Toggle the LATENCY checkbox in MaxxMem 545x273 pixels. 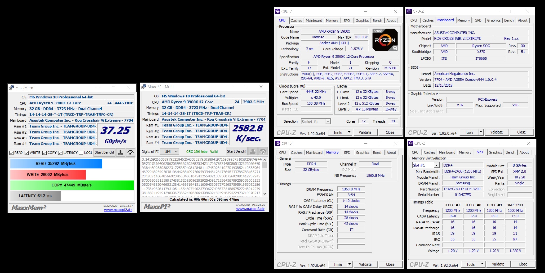tap(60, 153)
